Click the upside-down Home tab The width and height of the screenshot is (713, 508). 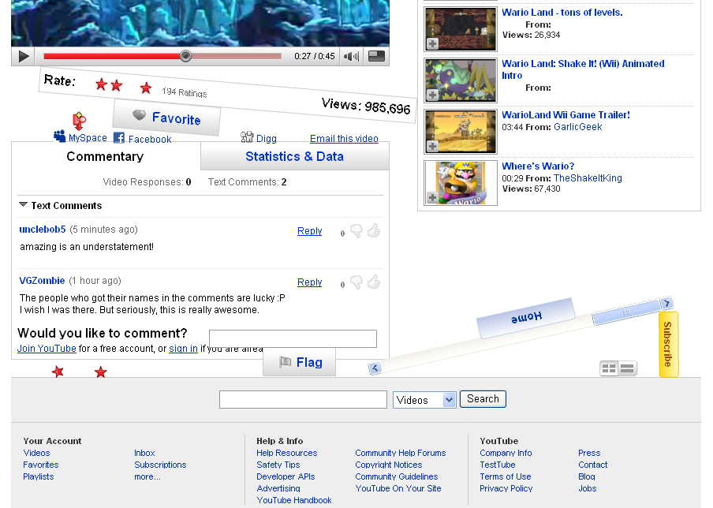(526, 318)
